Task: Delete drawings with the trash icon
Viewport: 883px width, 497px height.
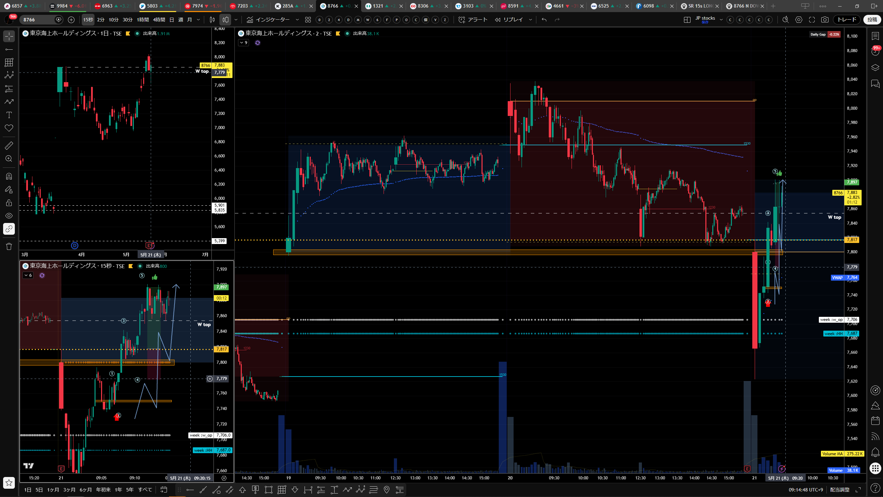Action: tap(9, 246)
